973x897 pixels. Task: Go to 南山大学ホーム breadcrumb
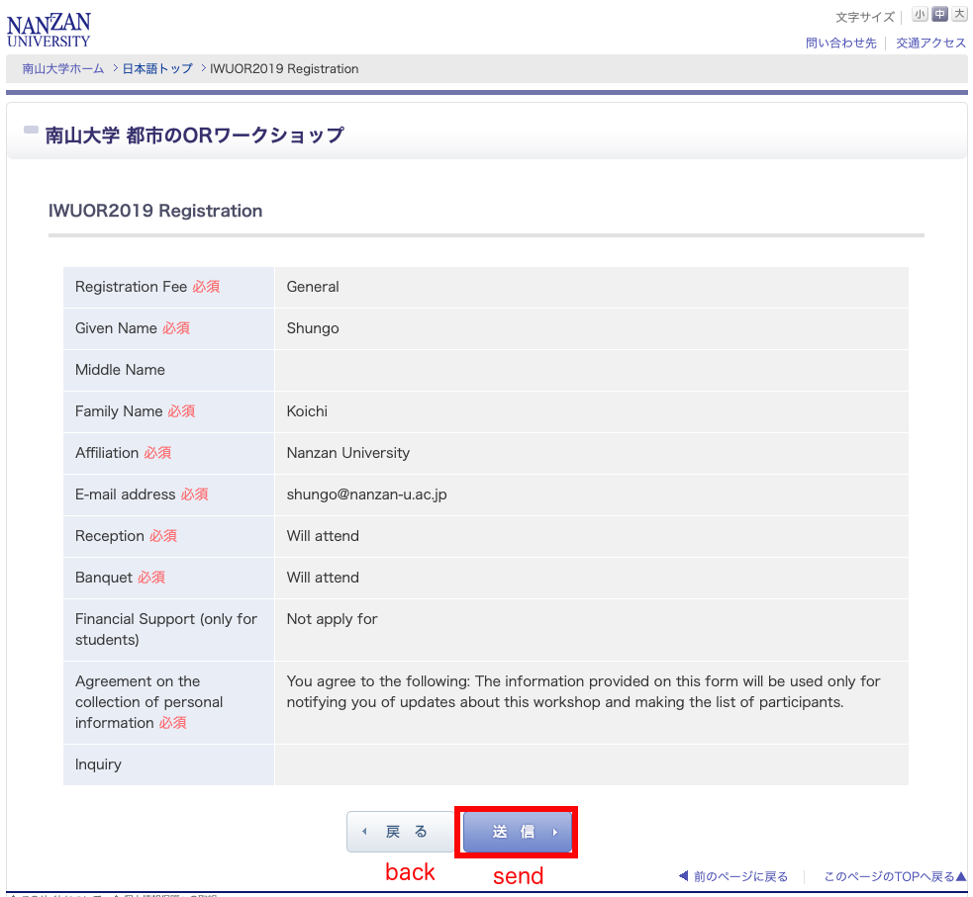[63, 69]
